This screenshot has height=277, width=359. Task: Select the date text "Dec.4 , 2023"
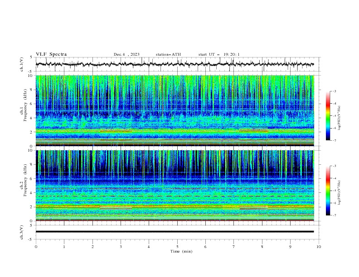coord(126,54)
